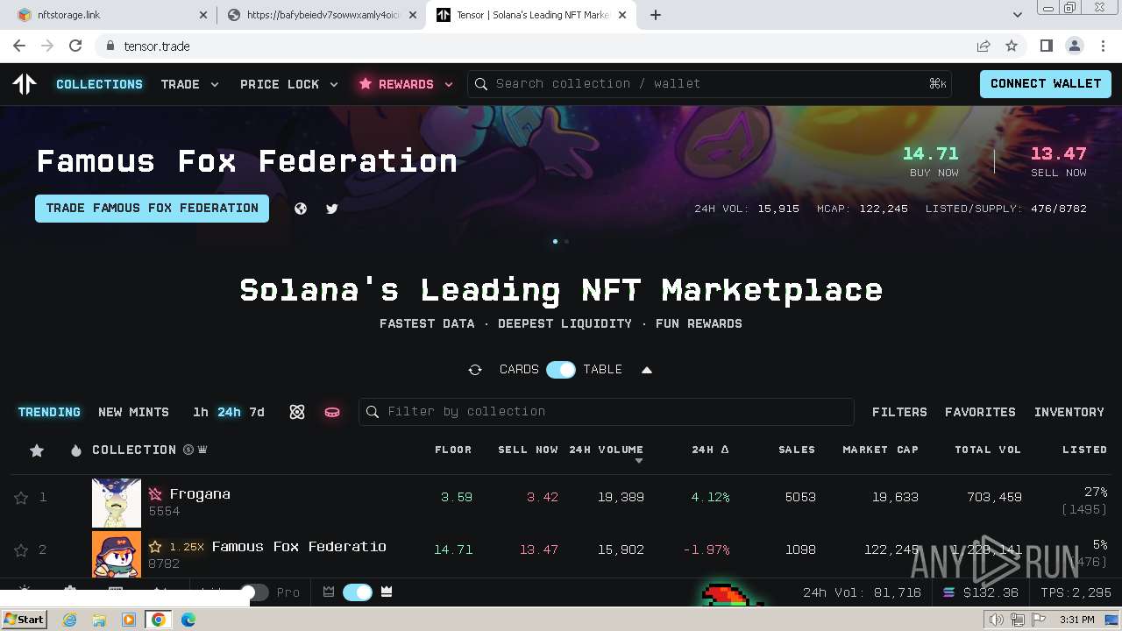Open the Chrome profile icon
This screenshot has width=1122, height=631.
pos(1074,46)
